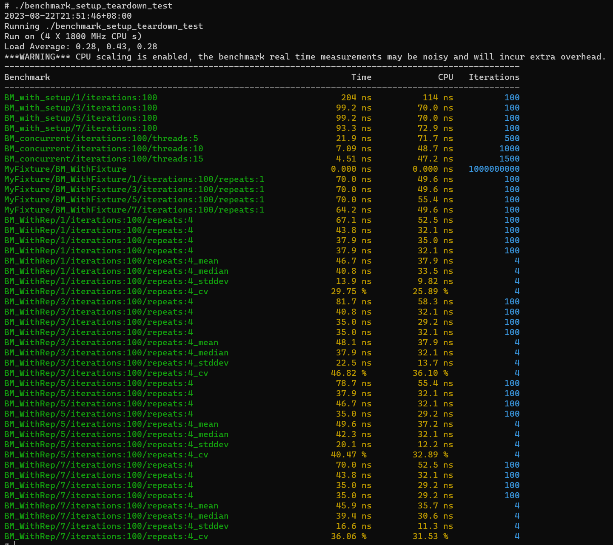Screen dimensions: 613x545
Task: Click the BM_concurrent threads:15 benchmark name
Action: [x=104, y=159]
